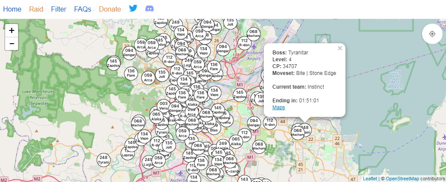
Task: Go to the Home page
Action: 12,9
